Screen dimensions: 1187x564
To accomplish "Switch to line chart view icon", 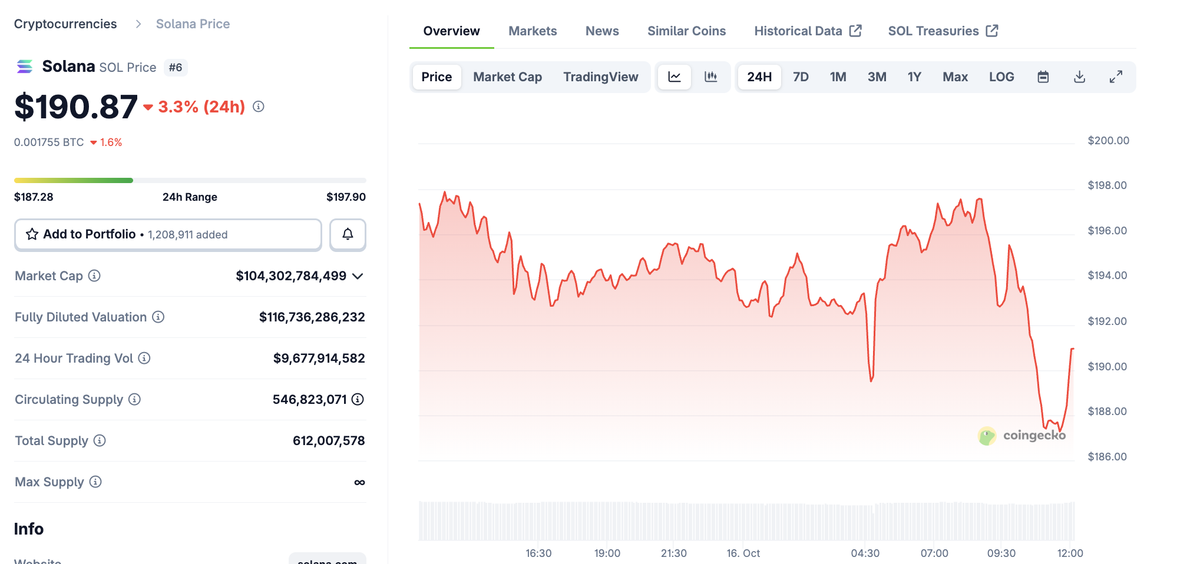I will coord(674,77).
